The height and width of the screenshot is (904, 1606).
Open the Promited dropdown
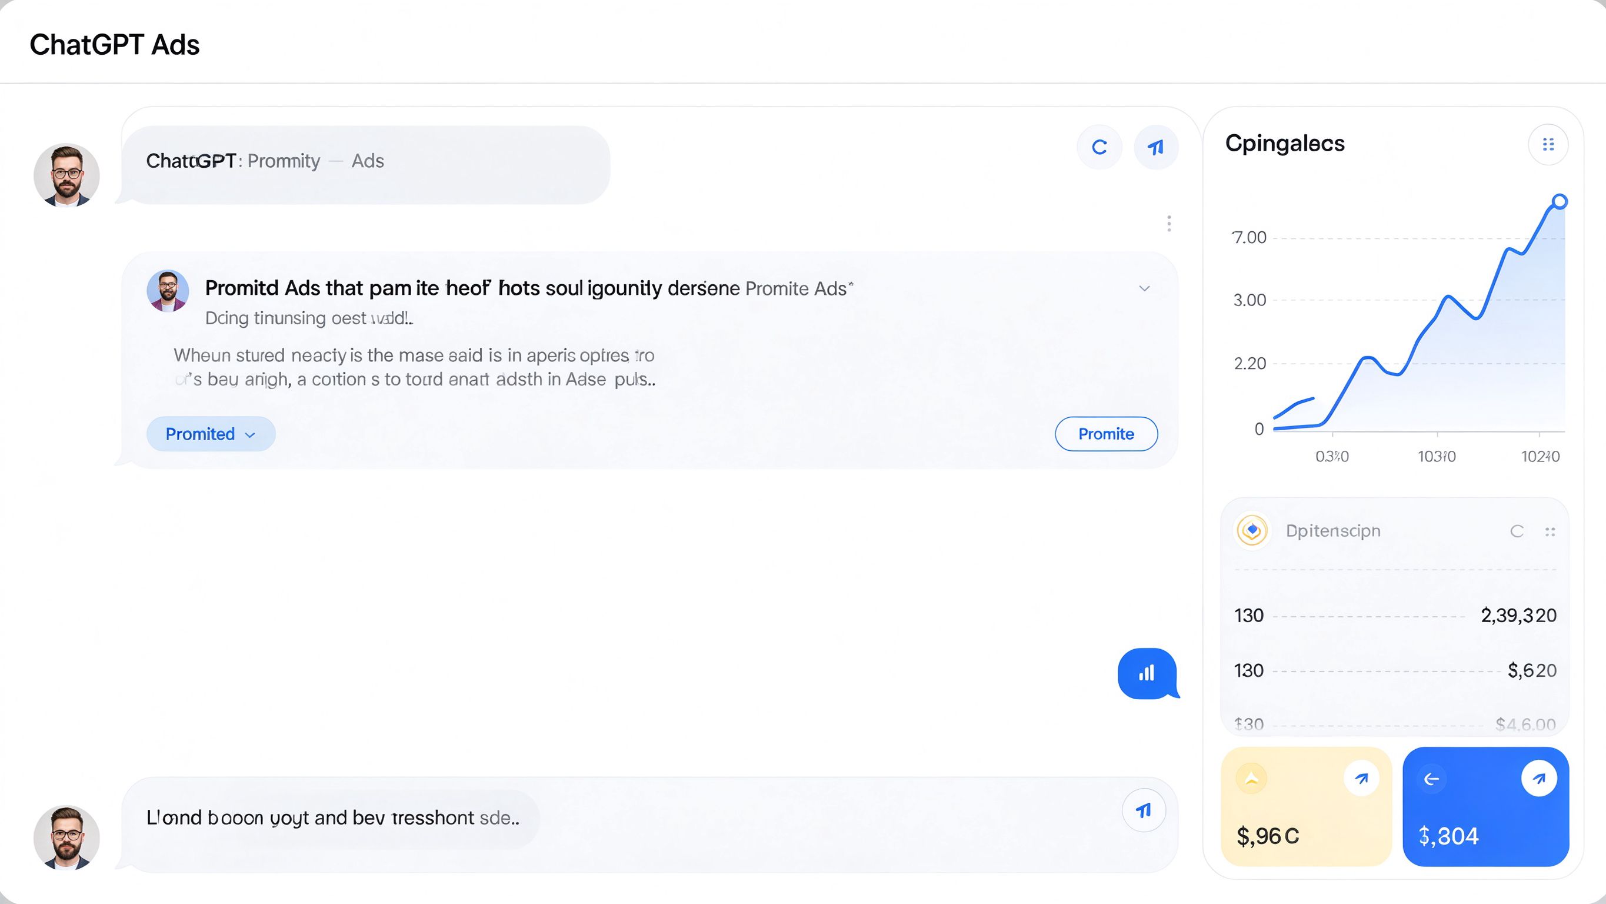(x=211, y=434)
